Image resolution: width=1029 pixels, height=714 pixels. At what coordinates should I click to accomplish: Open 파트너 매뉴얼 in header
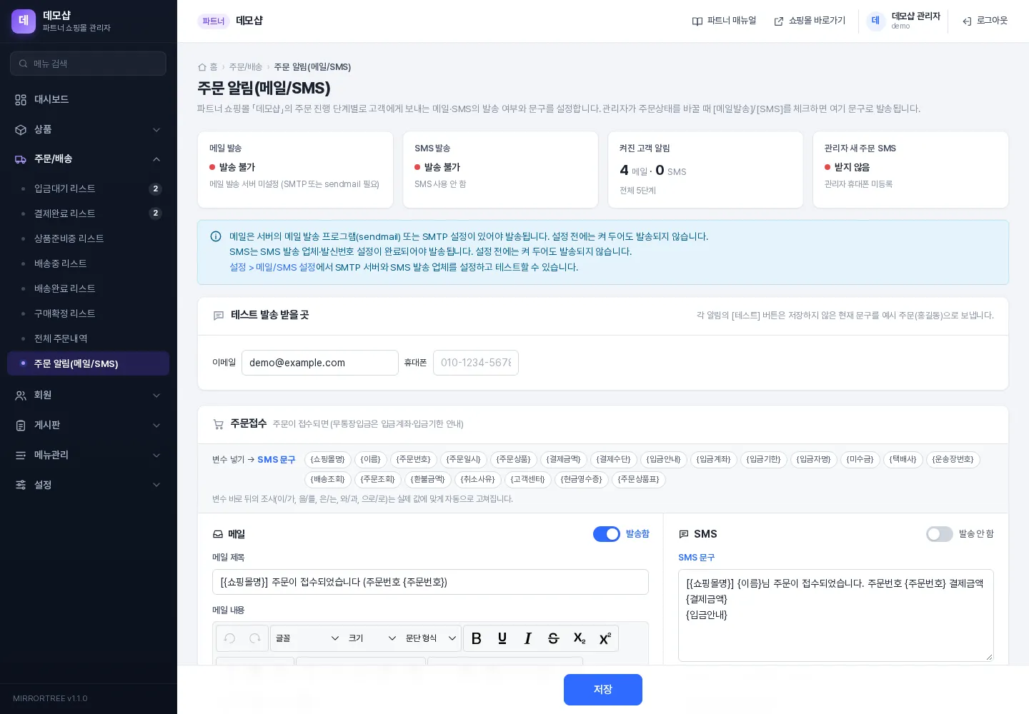pos(724,21)
